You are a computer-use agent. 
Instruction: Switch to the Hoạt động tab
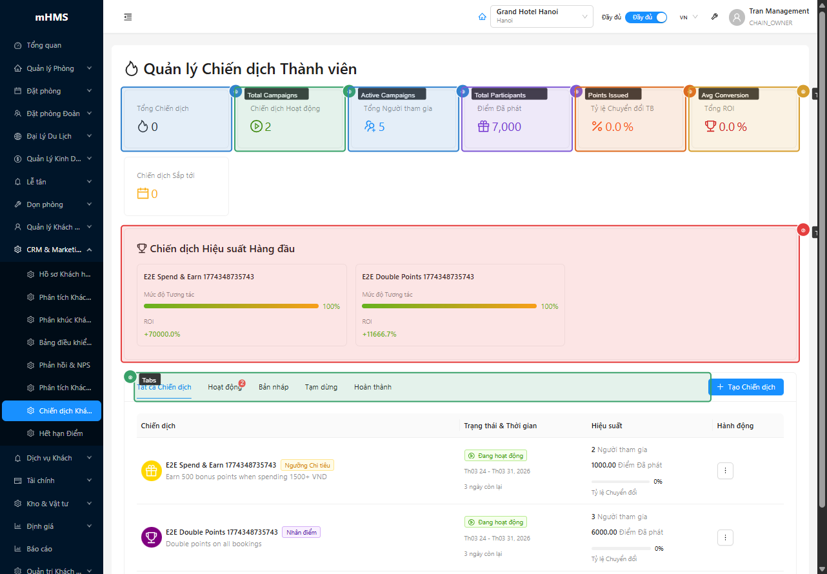pos(224,387)
